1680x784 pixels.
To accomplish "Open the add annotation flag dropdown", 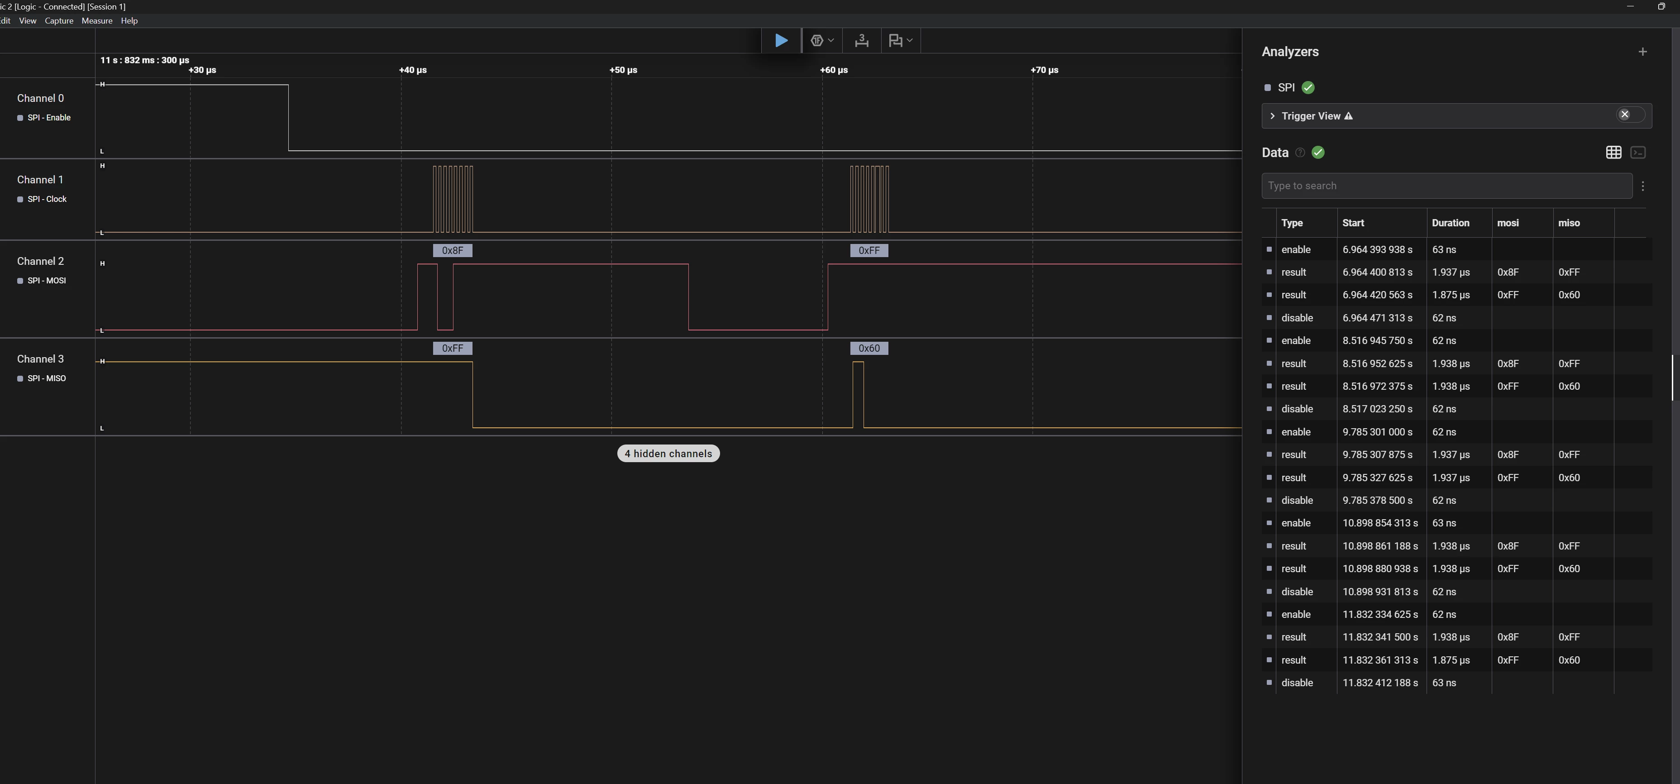I will click(901, 40).
